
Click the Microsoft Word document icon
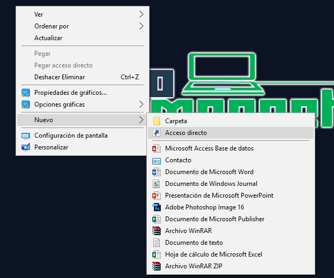tap(157, 172)
